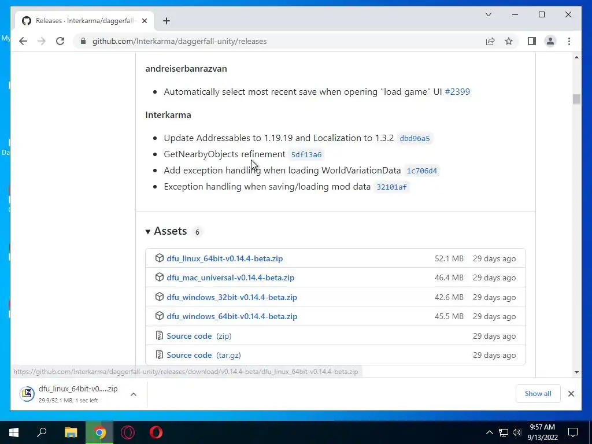
Task: Collapse the Assets section
Action: tap(166, 231)
